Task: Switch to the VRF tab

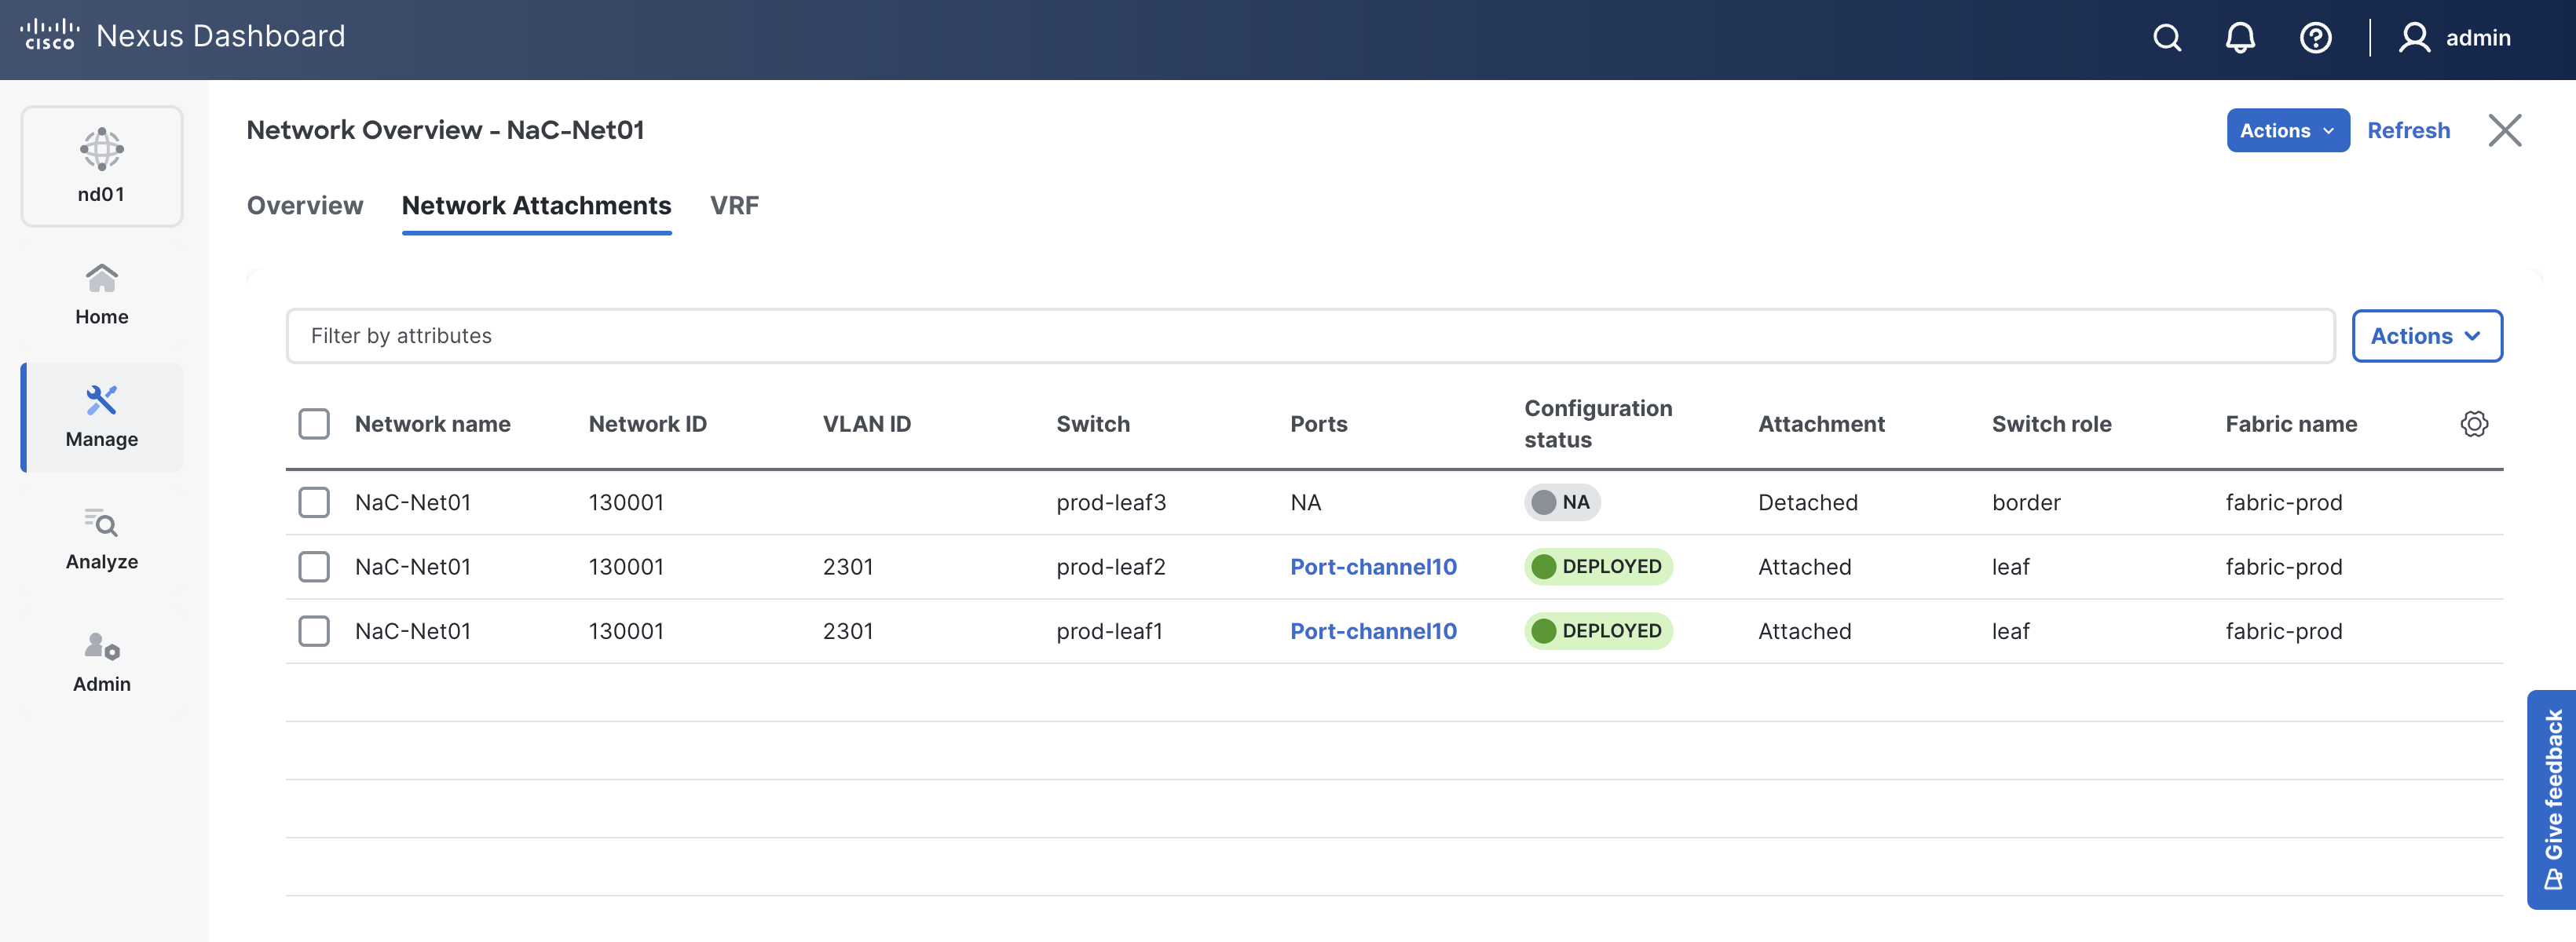Action: point(734,206)
